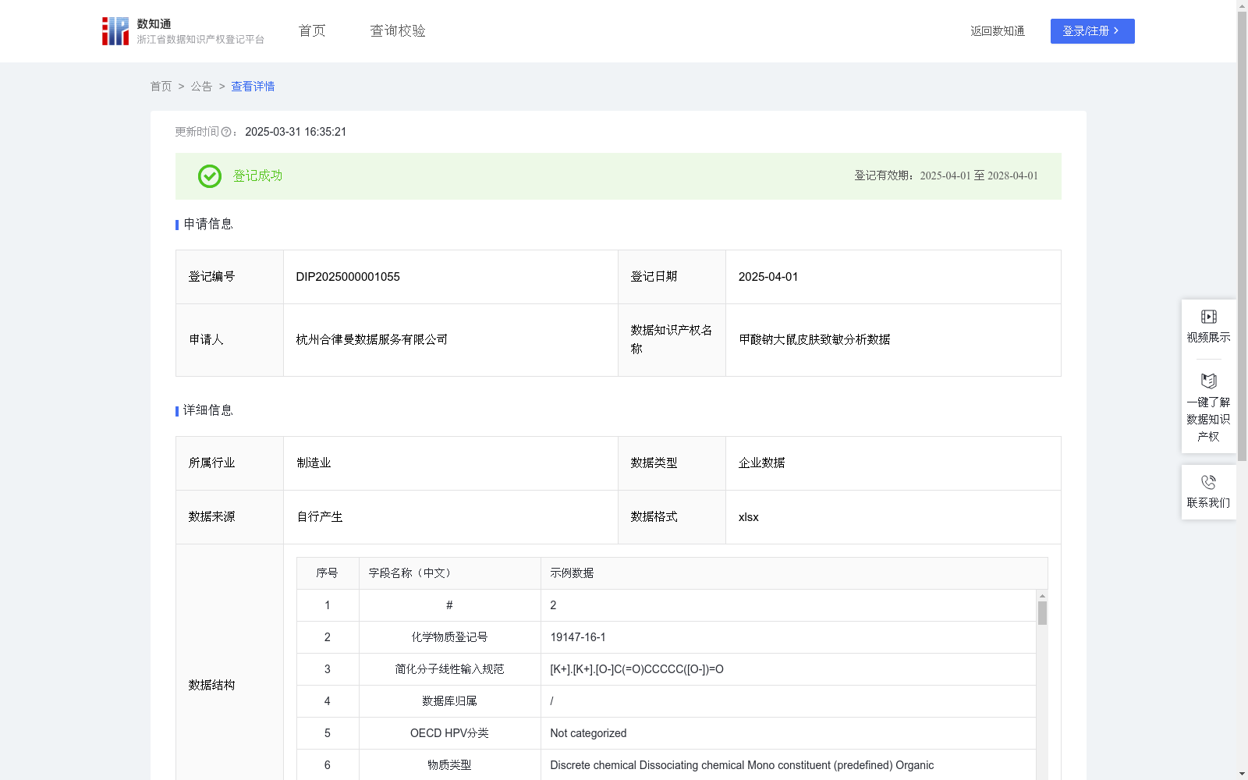The height and width of the screenshot is (780, 1248).
Task: Select the 数据库归属 field cell
Action: (x=450, y=701)
